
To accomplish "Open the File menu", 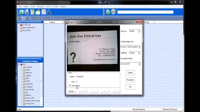I will [20, 7].
